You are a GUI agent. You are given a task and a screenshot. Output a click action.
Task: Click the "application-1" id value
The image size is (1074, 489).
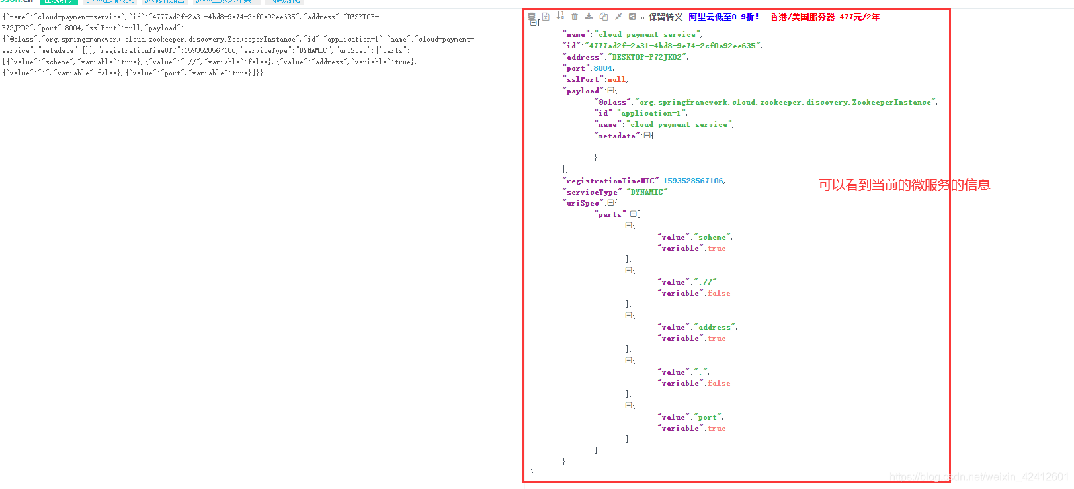pyautogui.click(x=651, y=113)
